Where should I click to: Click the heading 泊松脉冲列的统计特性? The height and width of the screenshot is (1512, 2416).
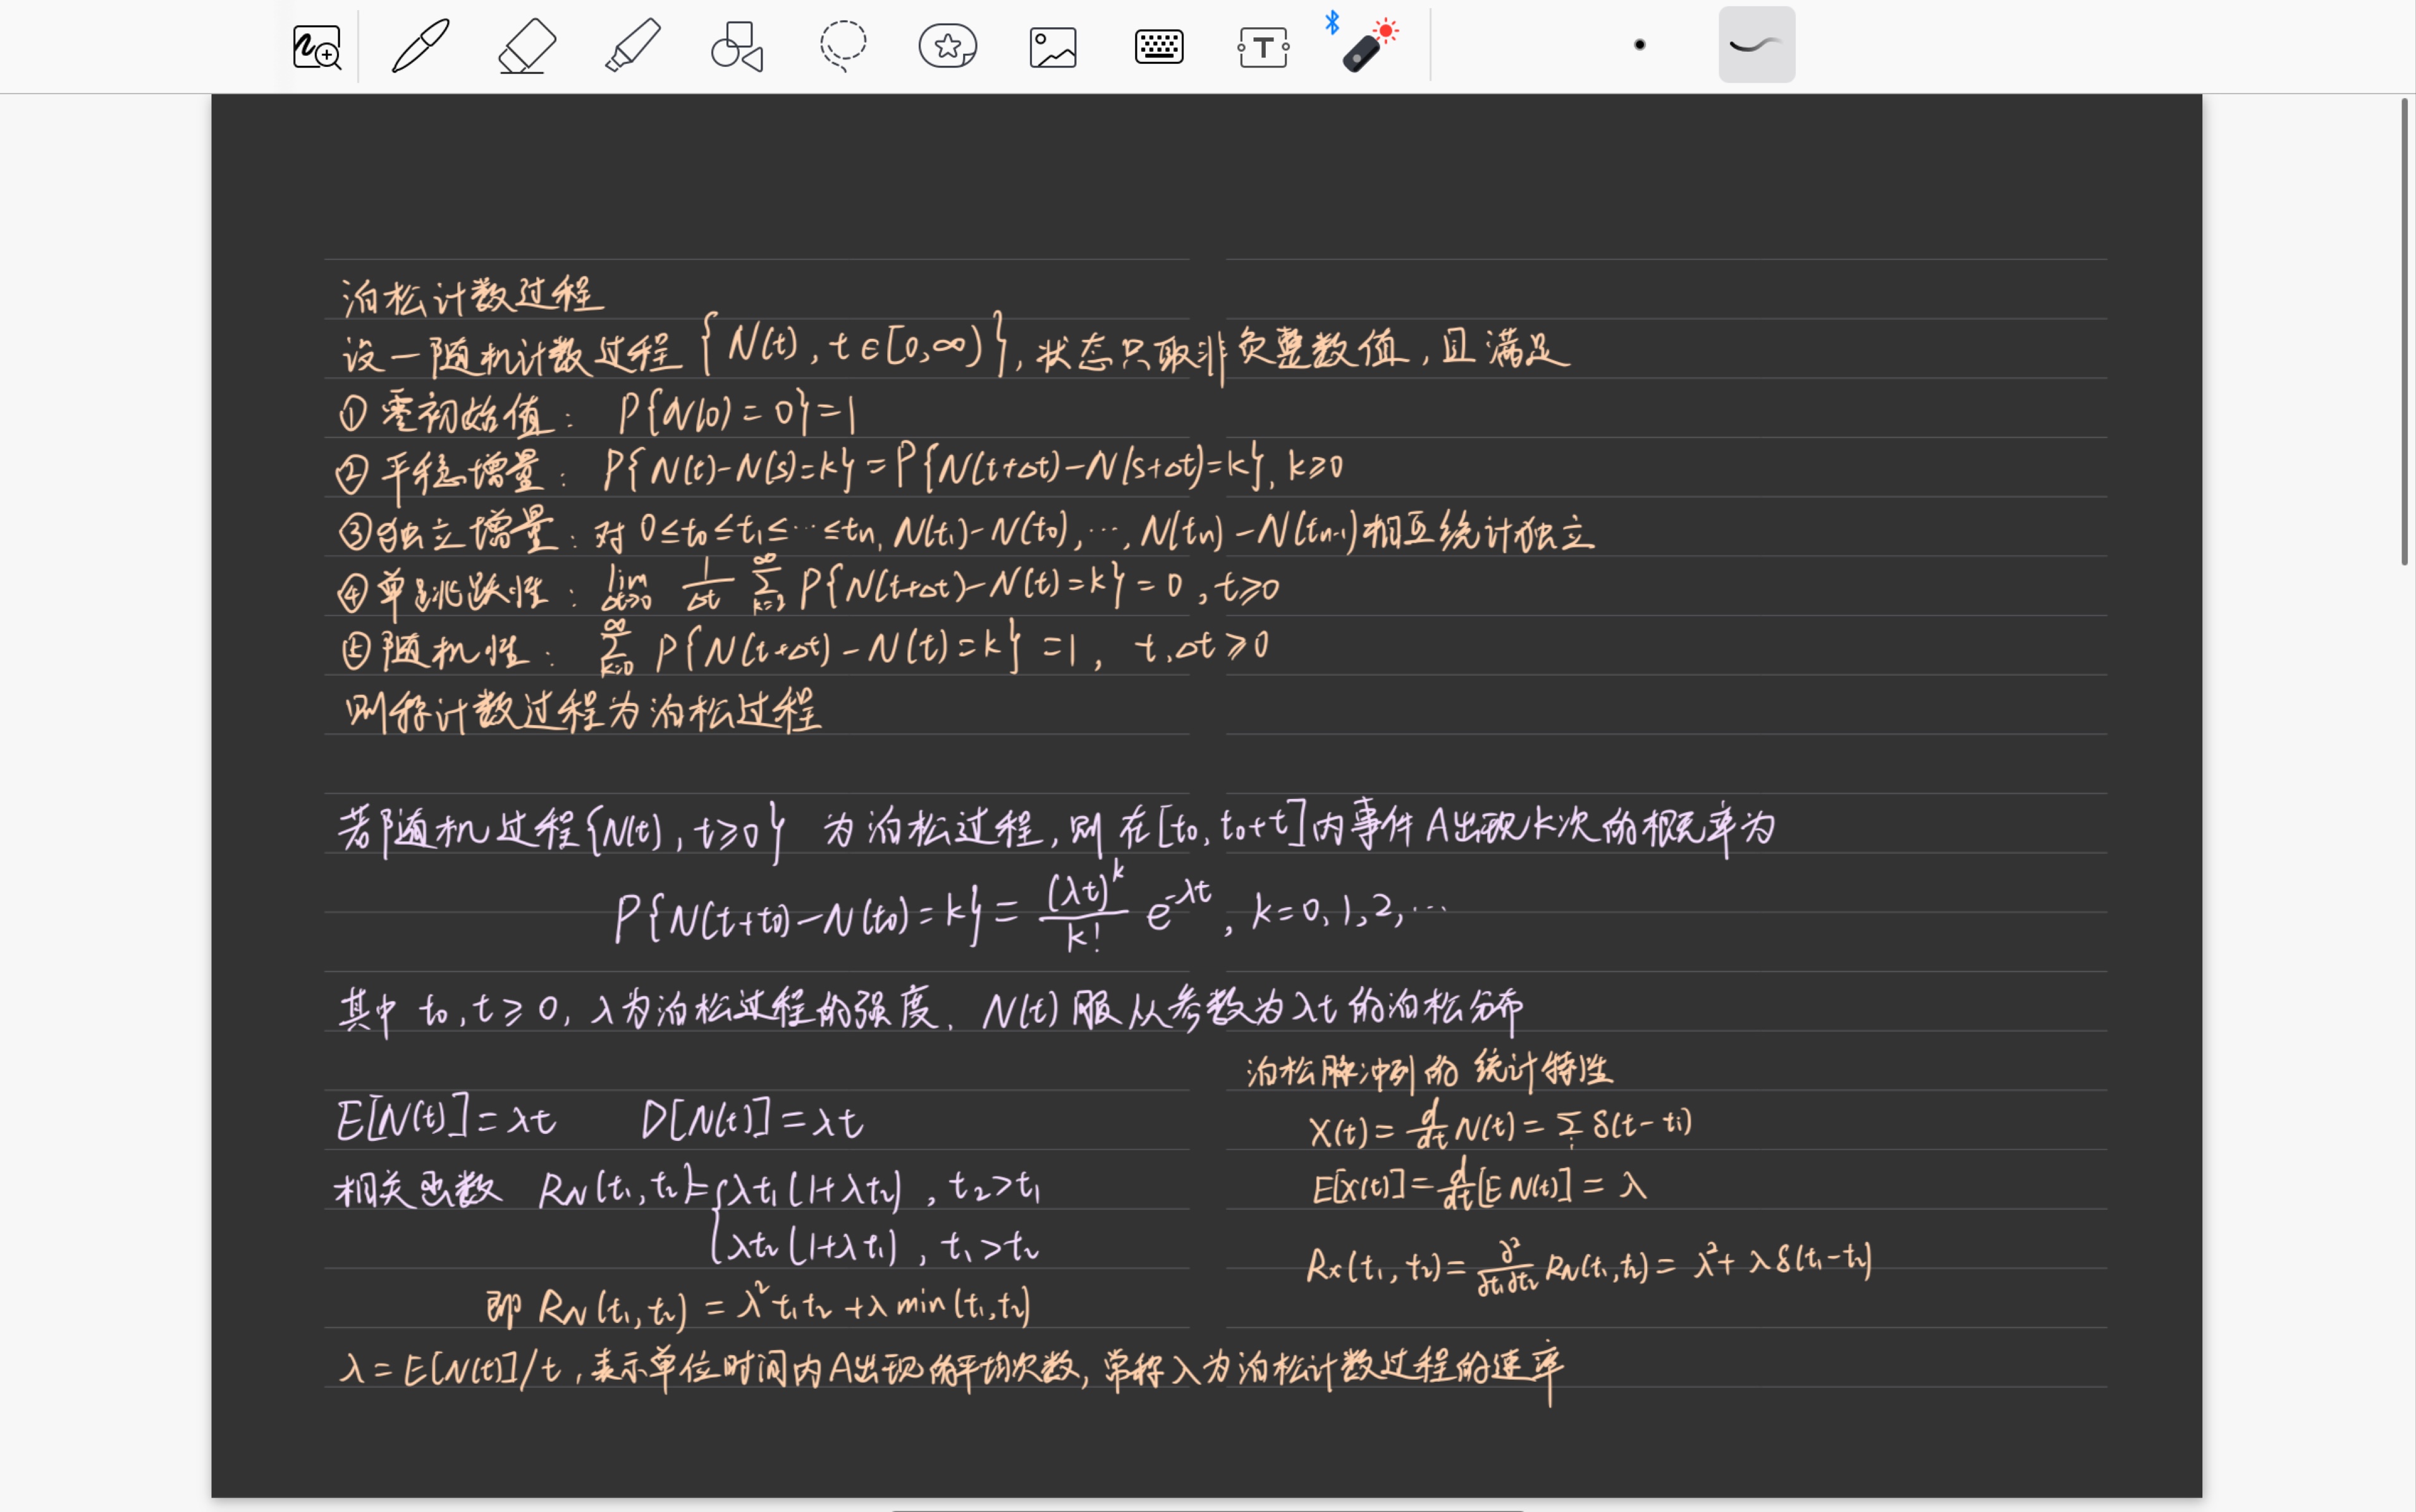(1430, 1071)
